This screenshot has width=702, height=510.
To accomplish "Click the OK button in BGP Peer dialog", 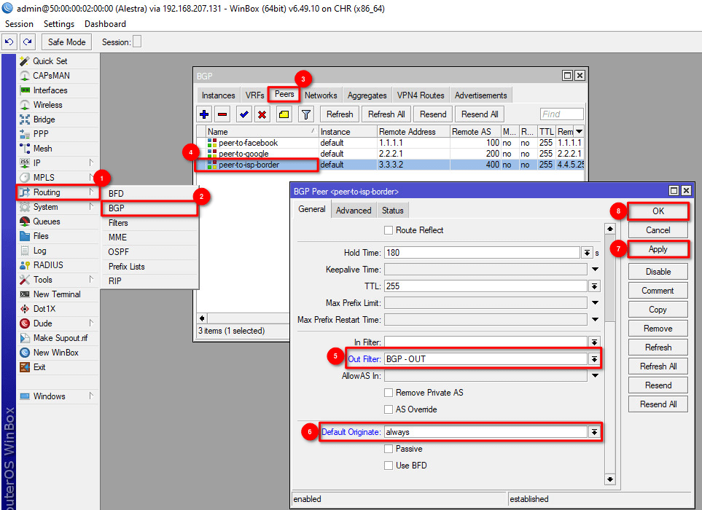I will click(x=658, y=211).
